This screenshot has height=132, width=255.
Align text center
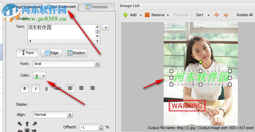tap(81, 88)
